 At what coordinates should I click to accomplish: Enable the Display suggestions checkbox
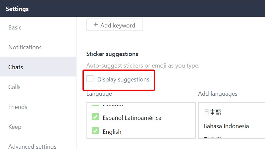click(x=90, y=79)
